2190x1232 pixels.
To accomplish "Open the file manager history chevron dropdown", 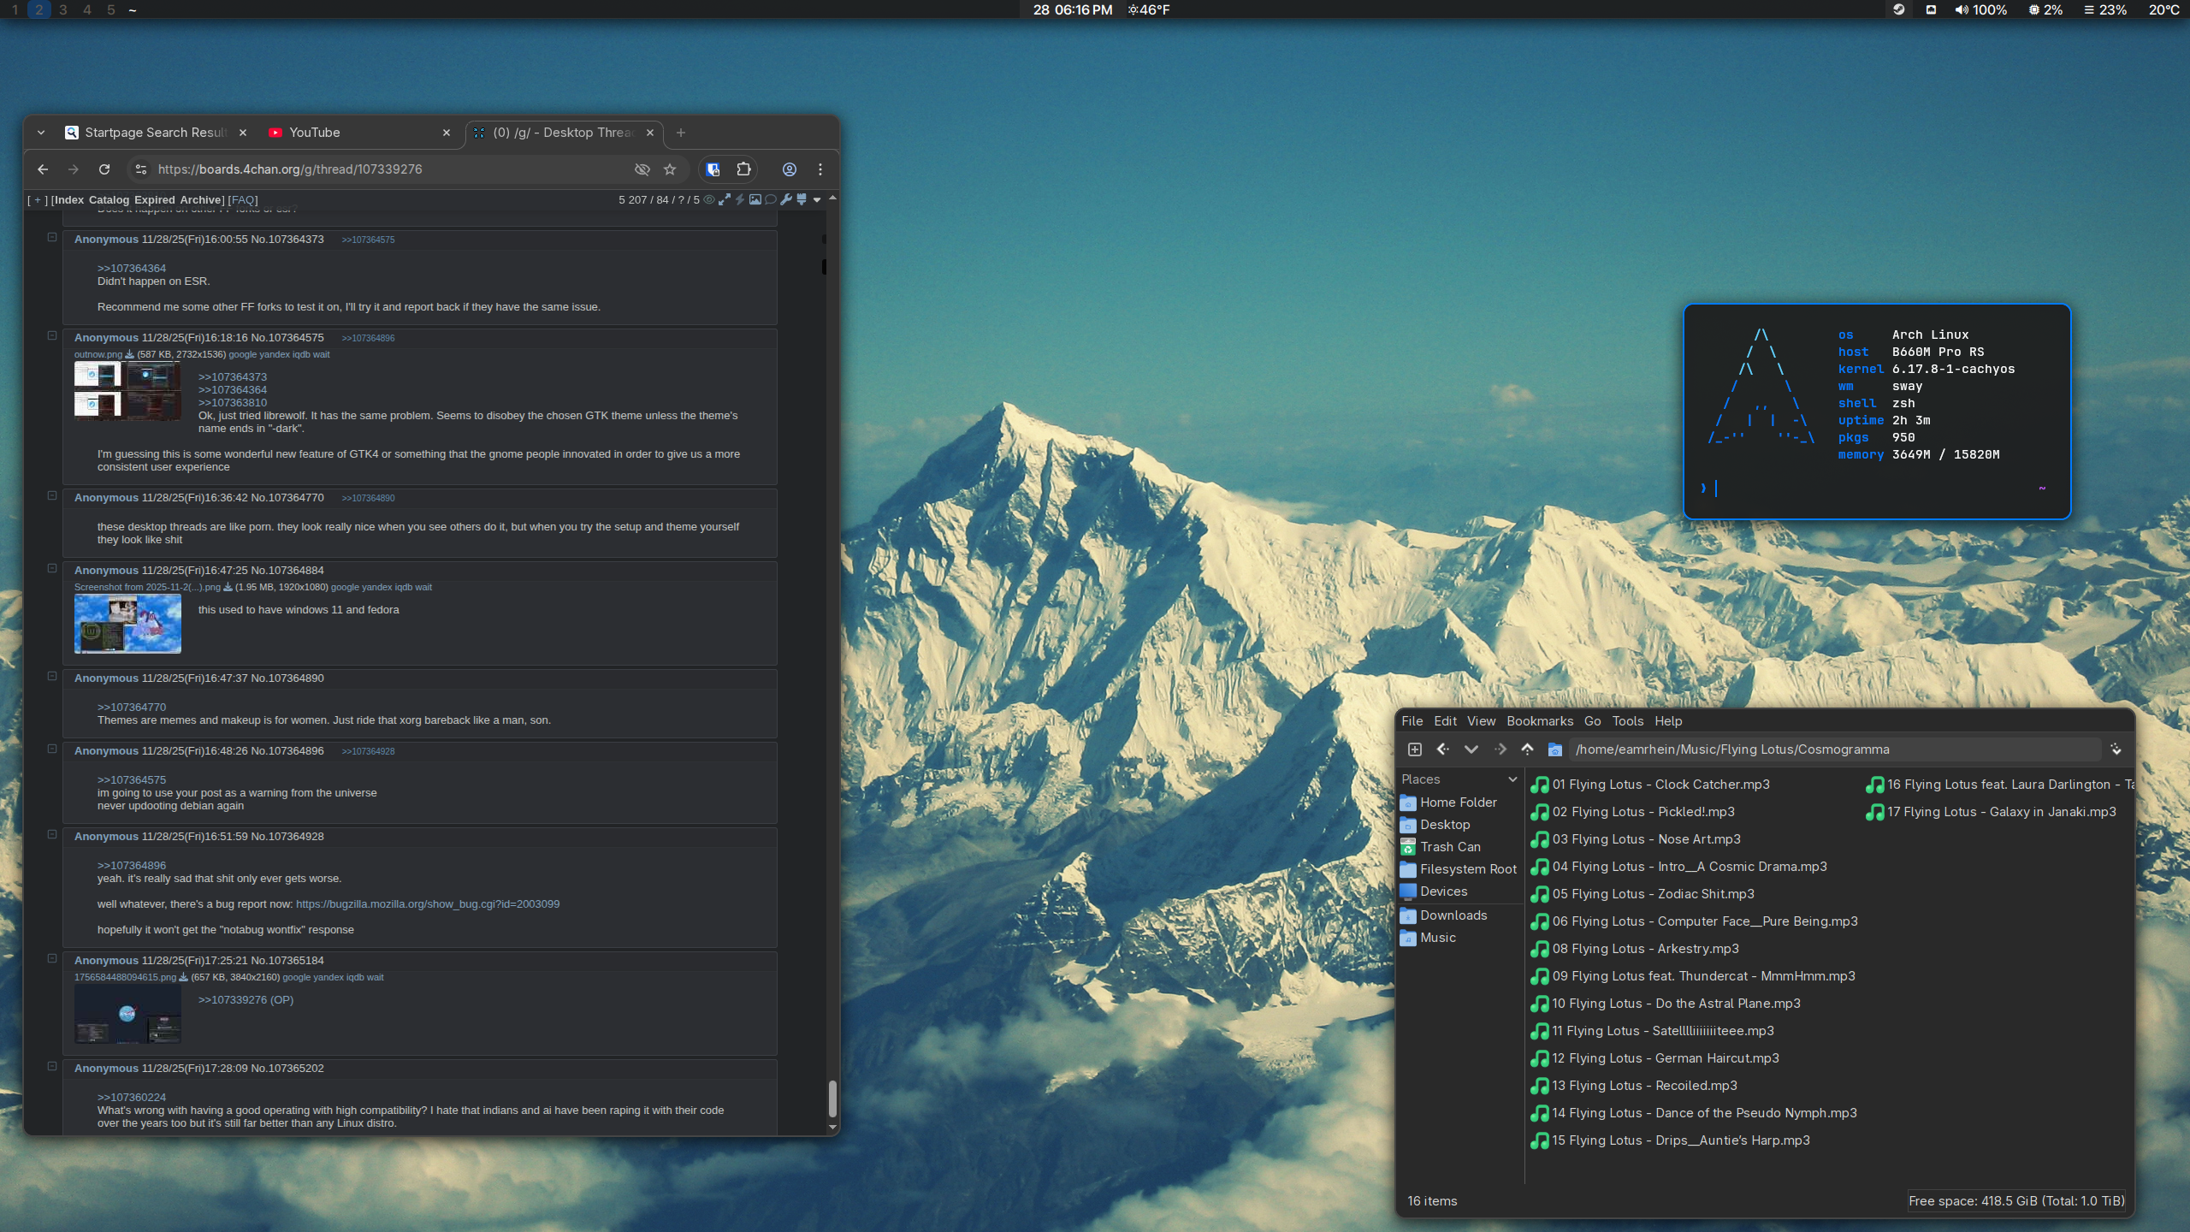I will click(x=1471, y=749).
